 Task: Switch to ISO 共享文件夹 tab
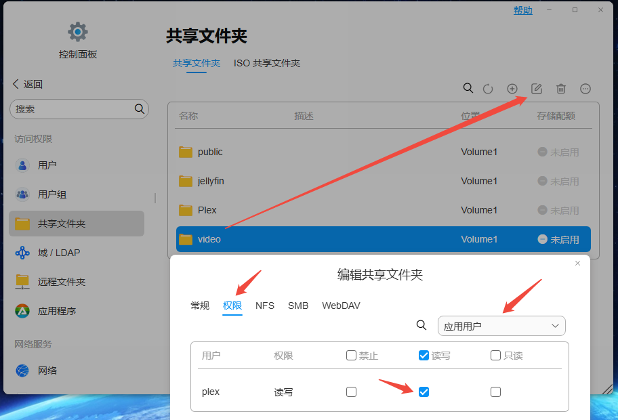coord(267,63)
